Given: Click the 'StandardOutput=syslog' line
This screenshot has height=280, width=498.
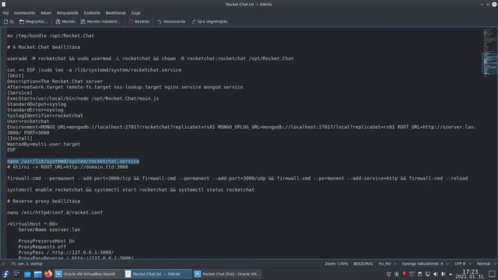Looking at the screenshot, I should tap(37, 104).
